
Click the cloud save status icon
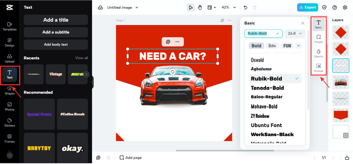(100, 7)
